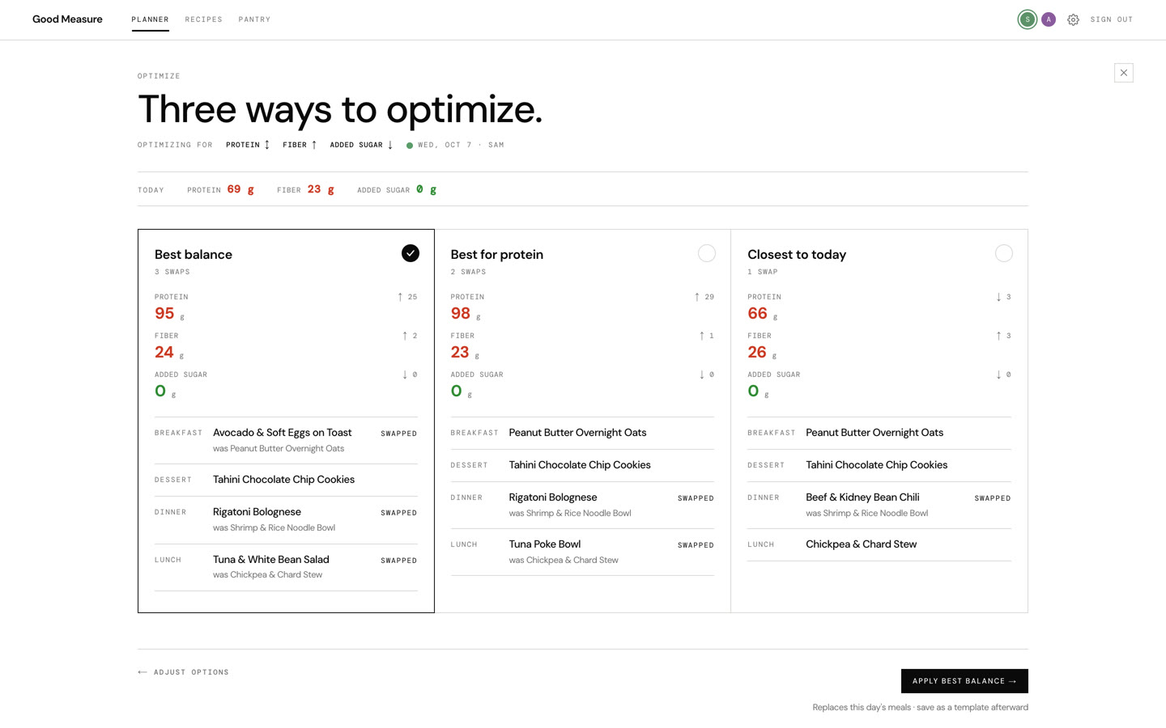The image size is (1166, 728).
Task: Click Tahini Chocolate Chip Cookies in Best balance card
Action: point(283,480)
